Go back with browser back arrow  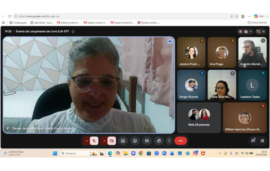(x=3, y=16)
